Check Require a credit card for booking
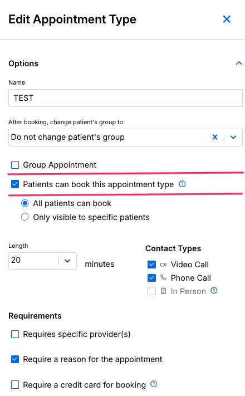Image resolution: width=245 pixels, height=396 pixels. (15, 385)
